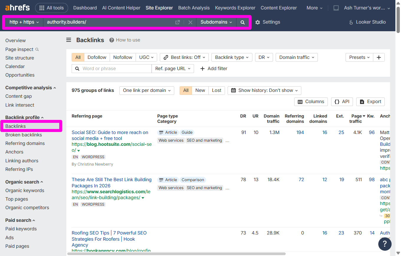Open Keywords Explorer
The width and height of the screenshot is (401, 256).
[x=235, y=8]
